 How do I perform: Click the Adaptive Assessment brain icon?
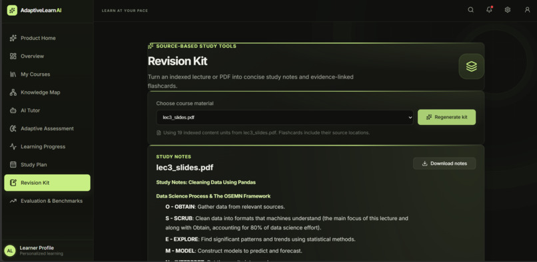pos(13,128)
